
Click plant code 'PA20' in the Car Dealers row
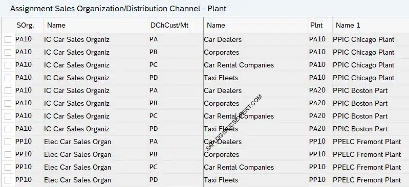tap(317, 90)
